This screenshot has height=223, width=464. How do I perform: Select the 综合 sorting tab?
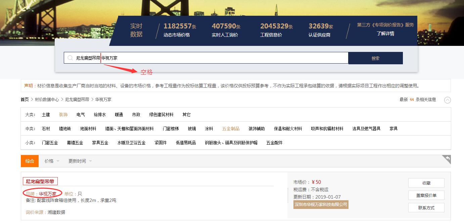click(x=30, y=161)
